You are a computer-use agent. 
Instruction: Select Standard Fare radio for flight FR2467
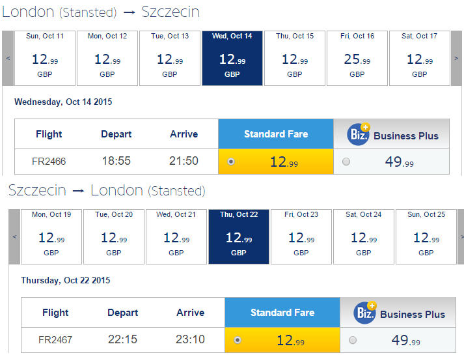click(x=238, y=340)
